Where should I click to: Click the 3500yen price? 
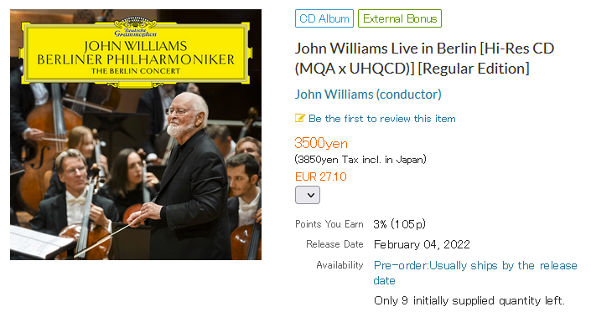pos(321,143)
